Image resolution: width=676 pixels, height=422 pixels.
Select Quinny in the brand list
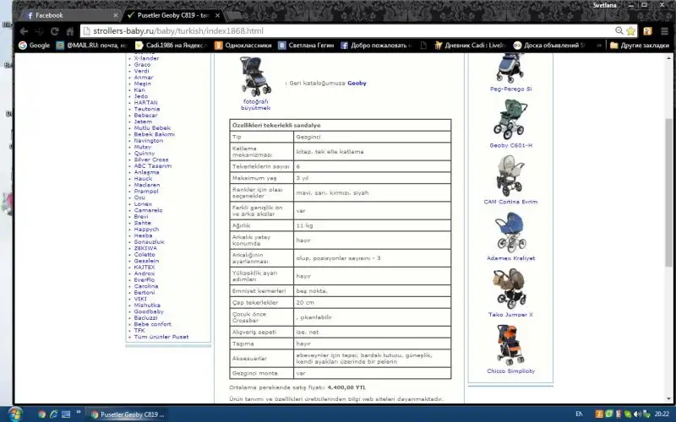click(x=144, y=153)
